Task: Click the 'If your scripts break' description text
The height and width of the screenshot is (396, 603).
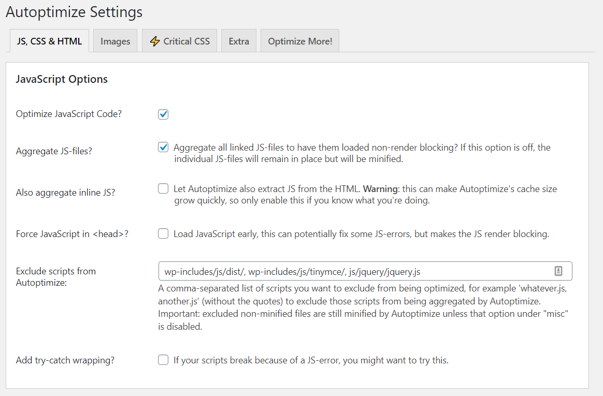Action: [x=311, y=360]
